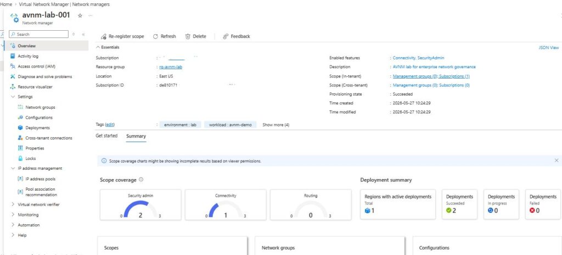Screen dimensions: 562x255
Task: Open the more options ellipsis beside title
Action: coord(91,15)
